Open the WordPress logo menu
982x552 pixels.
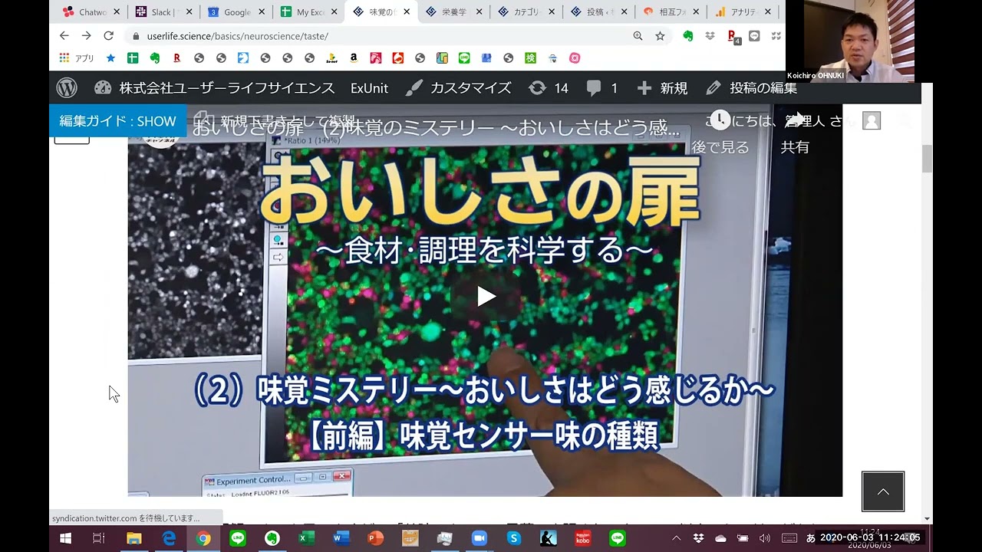(67, 88)
